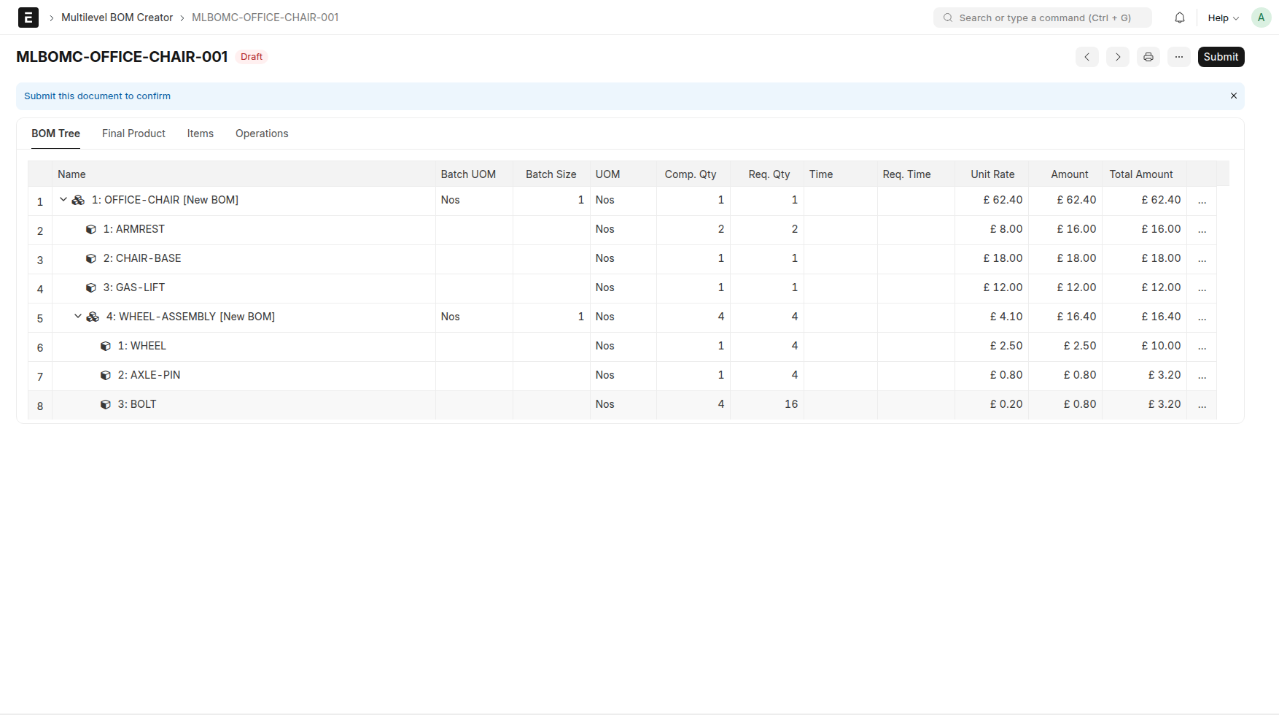Switch to the Operations tab
Image resolution: width=1279 pixels, height=715 pixels.
pyautogui.click(x=262, y=134)
